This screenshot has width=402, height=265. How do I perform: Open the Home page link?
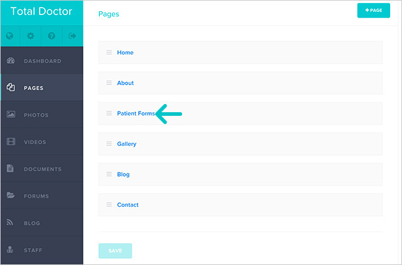pyautogui.click(x=125, y=53)
